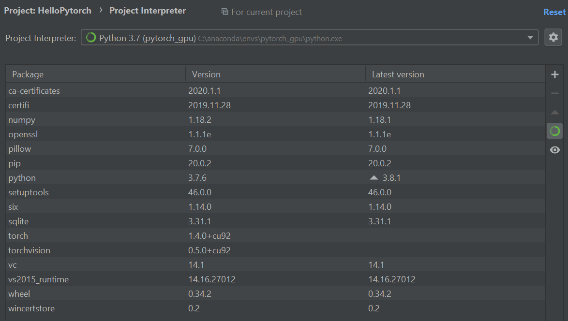Click the minus uninstall package icon
This screenshot has width=568, height=321.
coord(554,93)
